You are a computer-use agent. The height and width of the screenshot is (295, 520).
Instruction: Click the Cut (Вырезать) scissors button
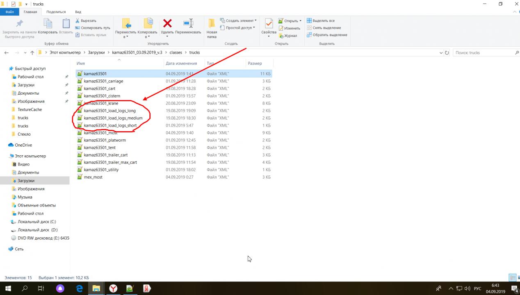[x=86, y=20]
